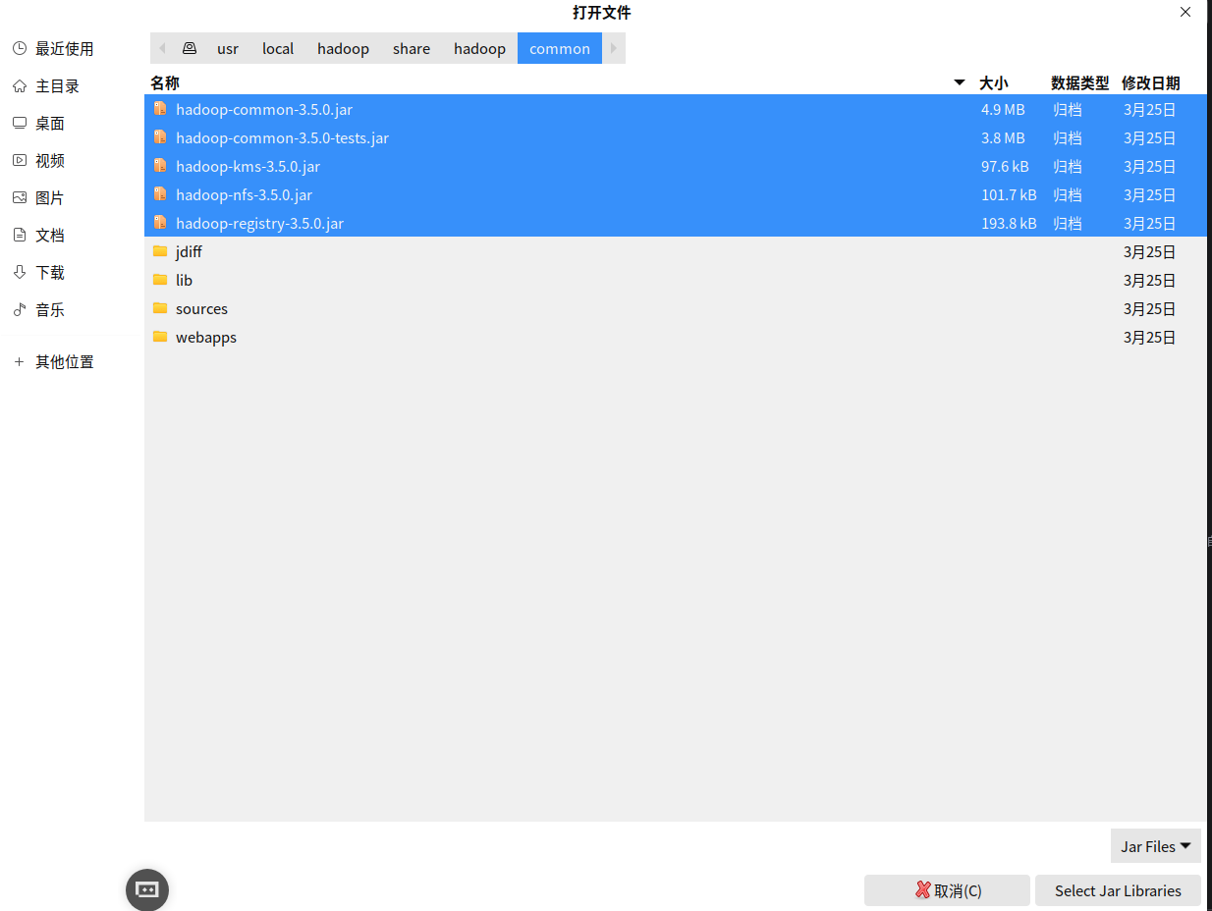
Task: Select hadoop-registry-3.5.0.jar file name
Action: [260, 223]
